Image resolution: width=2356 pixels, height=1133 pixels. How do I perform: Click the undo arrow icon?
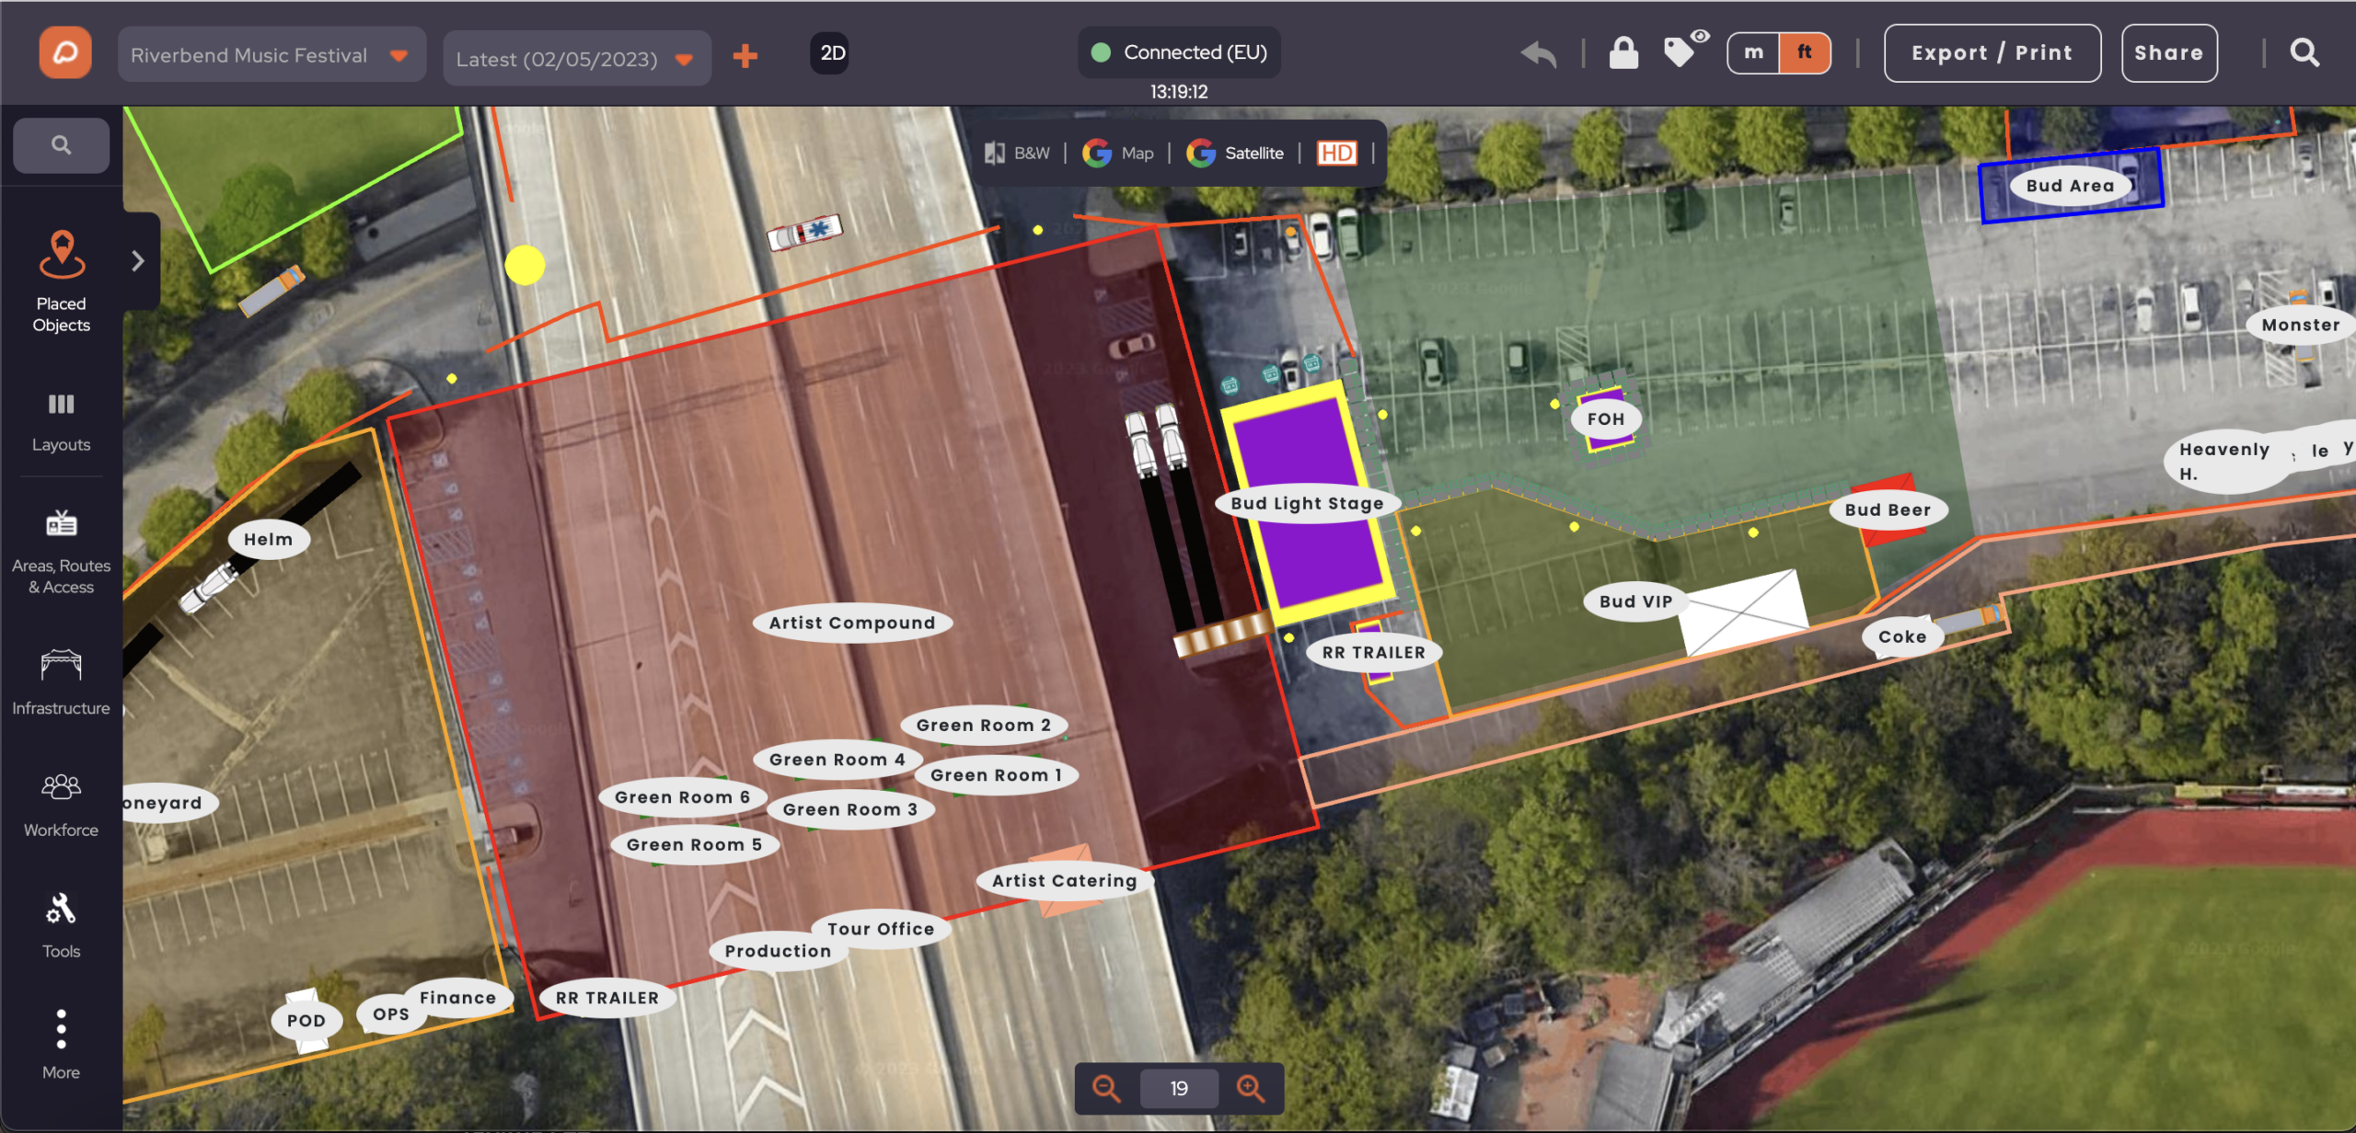1539,53
